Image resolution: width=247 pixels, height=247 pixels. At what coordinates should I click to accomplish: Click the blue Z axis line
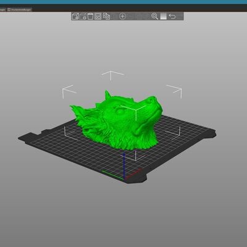click(x=124, y=165)
